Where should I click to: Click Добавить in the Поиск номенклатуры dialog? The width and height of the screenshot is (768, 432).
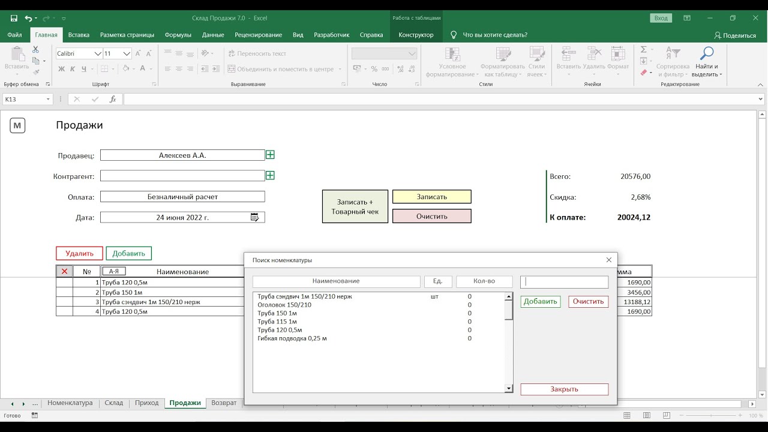(x=541, y=302)
